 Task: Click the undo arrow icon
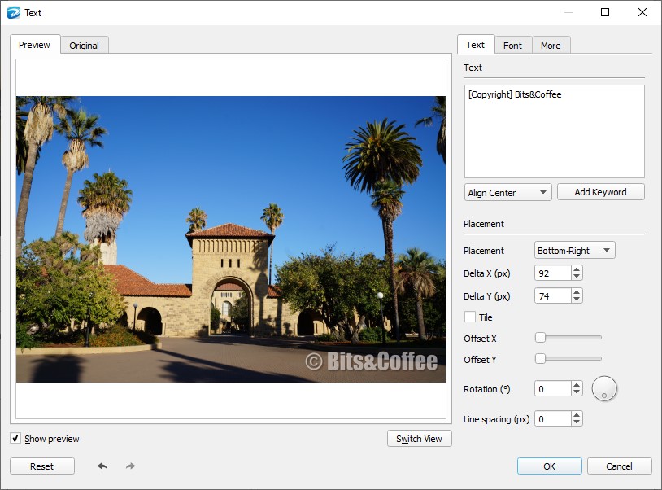[x=102, y=466]
